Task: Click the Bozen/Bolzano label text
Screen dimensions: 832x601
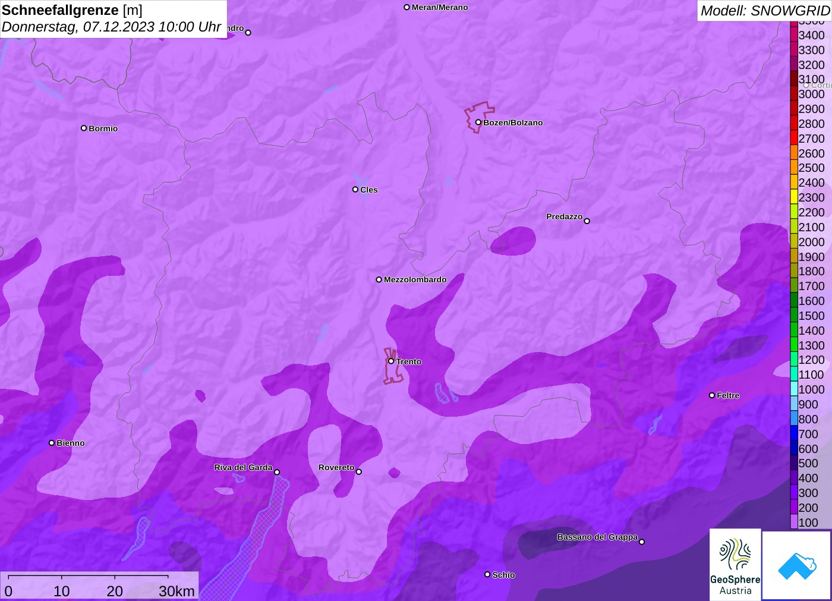Action: tap(513, 123)
